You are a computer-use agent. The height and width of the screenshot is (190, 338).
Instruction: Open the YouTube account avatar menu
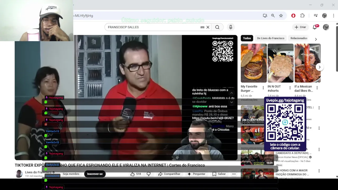pos(326,27)
